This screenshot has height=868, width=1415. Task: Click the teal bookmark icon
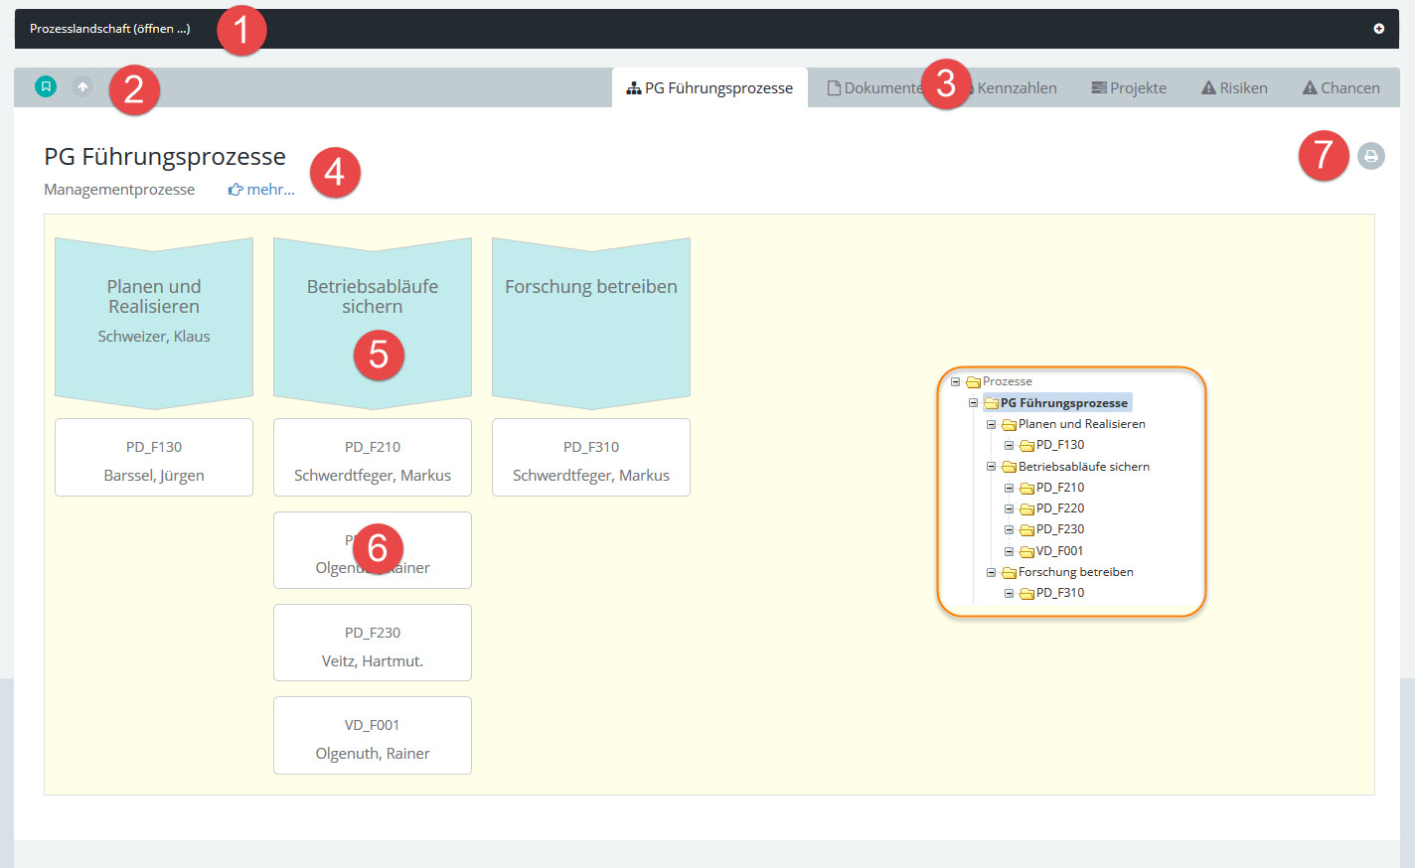click(46, 87)
